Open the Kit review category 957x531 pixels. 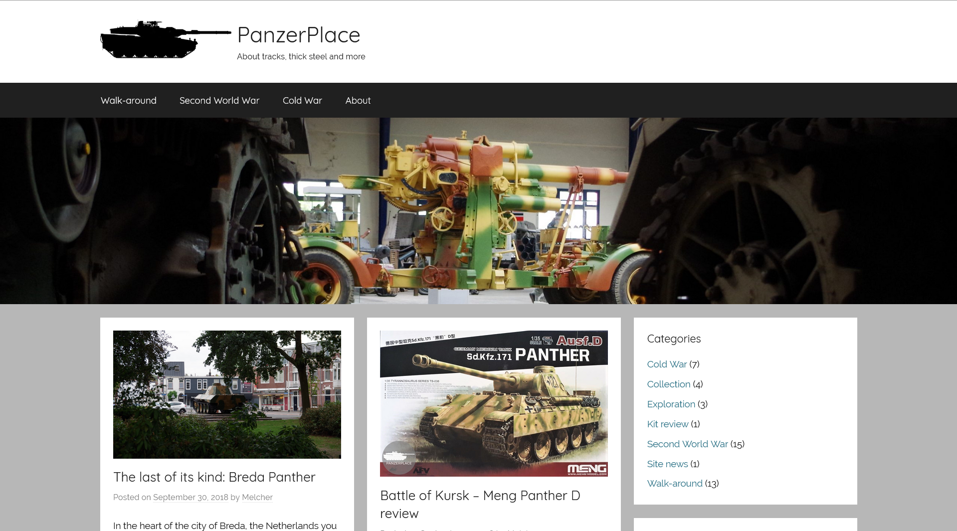click(668, 424)
